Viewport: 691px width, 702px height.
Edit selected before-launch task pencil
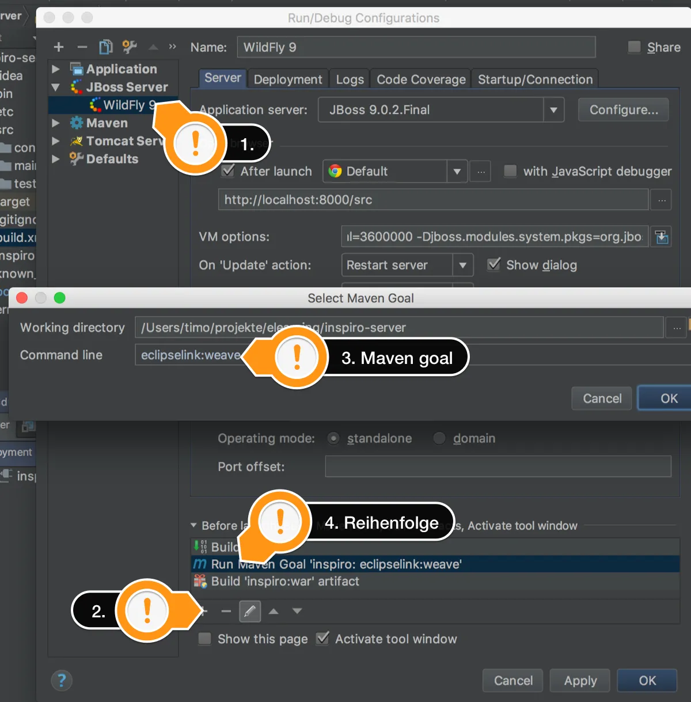[x=249, y=611]
